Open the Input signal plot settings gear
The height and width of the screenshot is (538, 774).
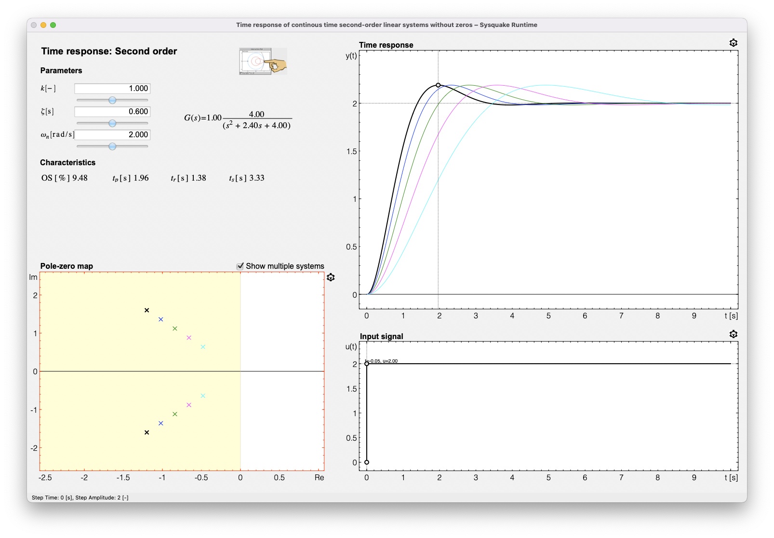click(x=733, y=334)
